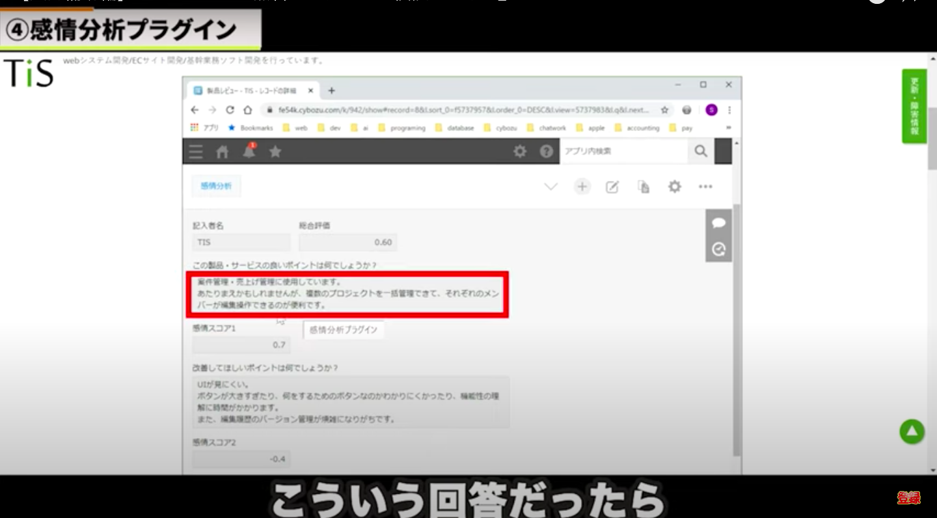Expand the record navigation chevron
The height and width of the screenshot is (518, 937).
point(550,187)
